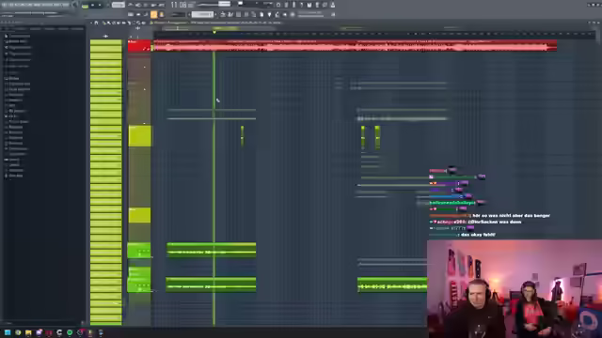Open the Playlist Arrangement breadcrumb menu

169,23
